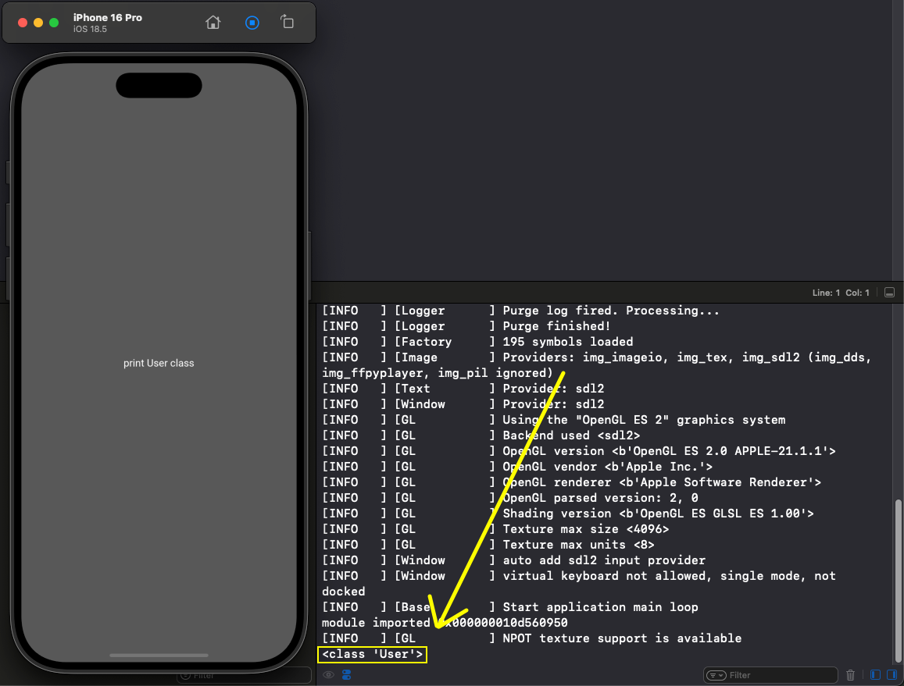Screen dimensions: 904x686
Task: Click the "OpenGL vendor" log line
Action: click(517, 467)
